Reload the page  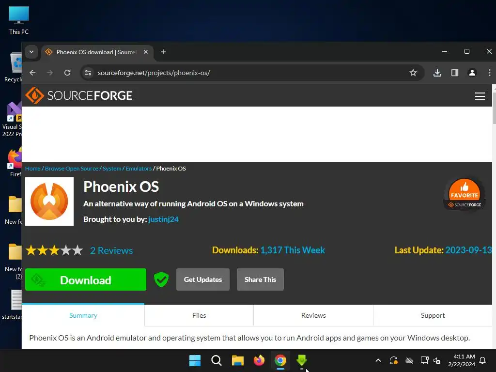pyautogui.click(x=67, y=73)
